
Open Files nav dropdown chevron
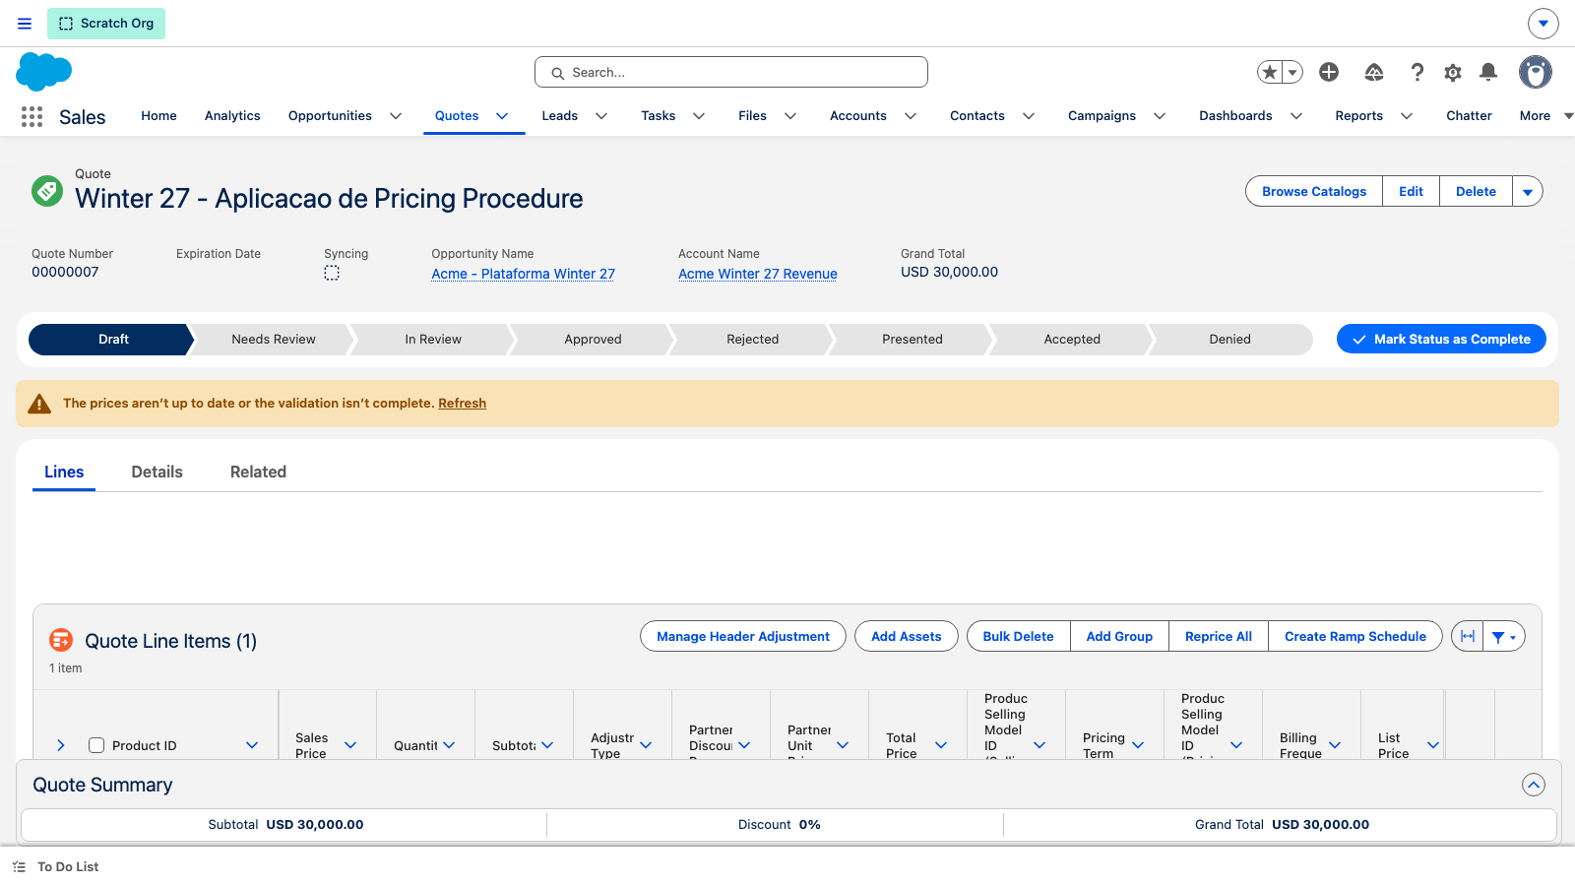click(790, 116)
